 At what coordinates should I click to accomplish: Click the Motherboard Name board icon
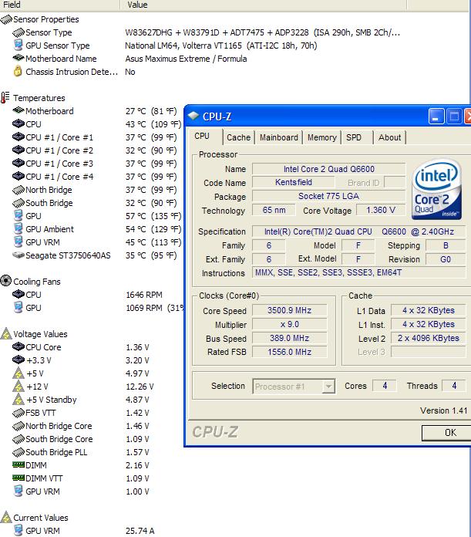pyautogui.click(x=19, y=58)
